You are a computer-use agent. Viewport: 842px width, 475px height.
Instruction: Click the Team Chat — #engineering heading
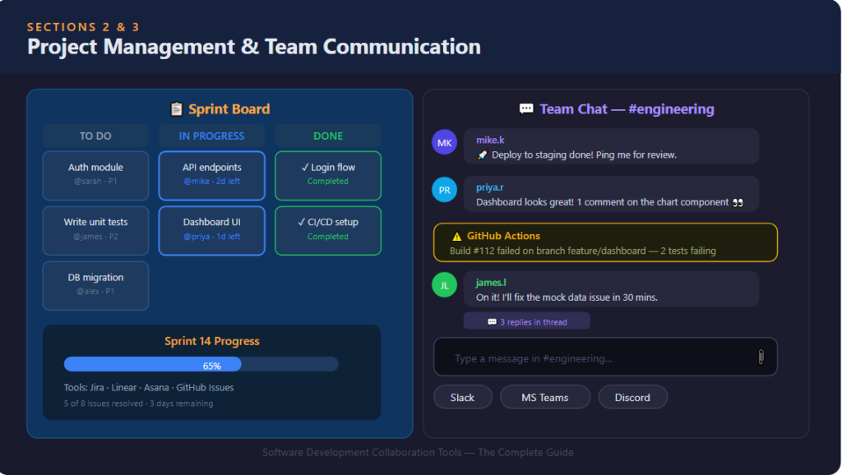click(627, 109)
